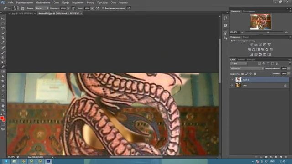292x164 pixels.
Task: Toggle lock image pixels brush icon
Action: pyautogui.click(x=246, y=74)
